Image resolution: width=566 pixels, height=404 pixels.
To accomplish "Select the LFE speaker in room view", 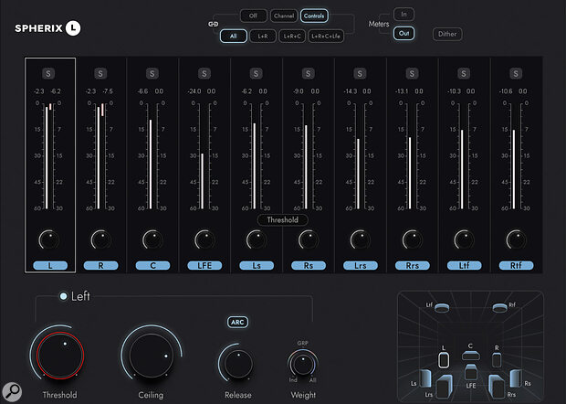I will click(x=470, y=372).
